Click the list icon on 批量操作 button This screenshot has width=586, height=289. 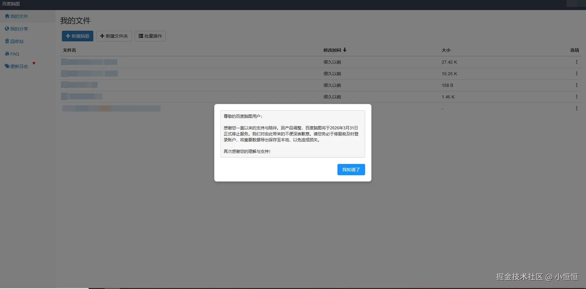tap(141, 36)
